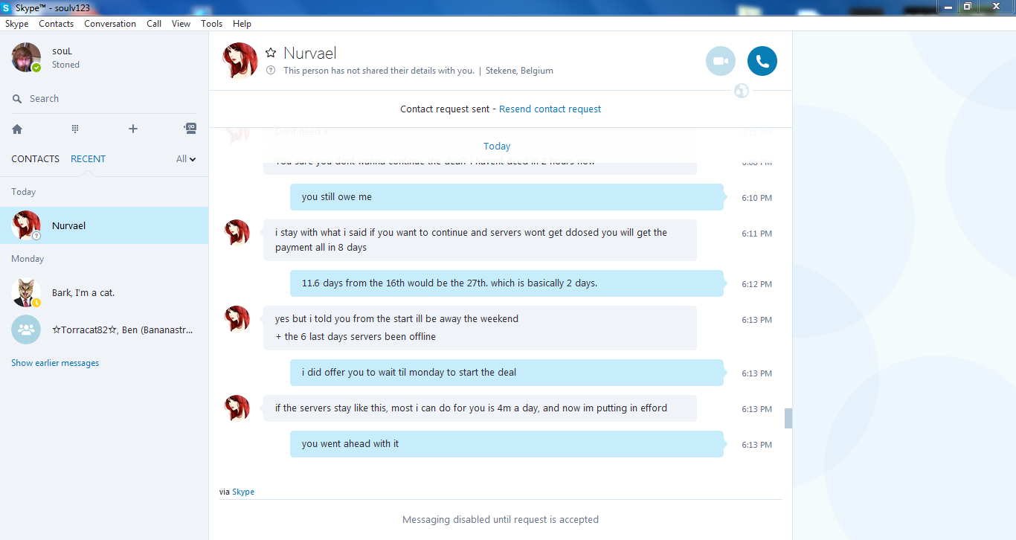Screen dimensions: 1016x540
Task: Click the Skype link after 'via'
Action: tap(243, 492)
